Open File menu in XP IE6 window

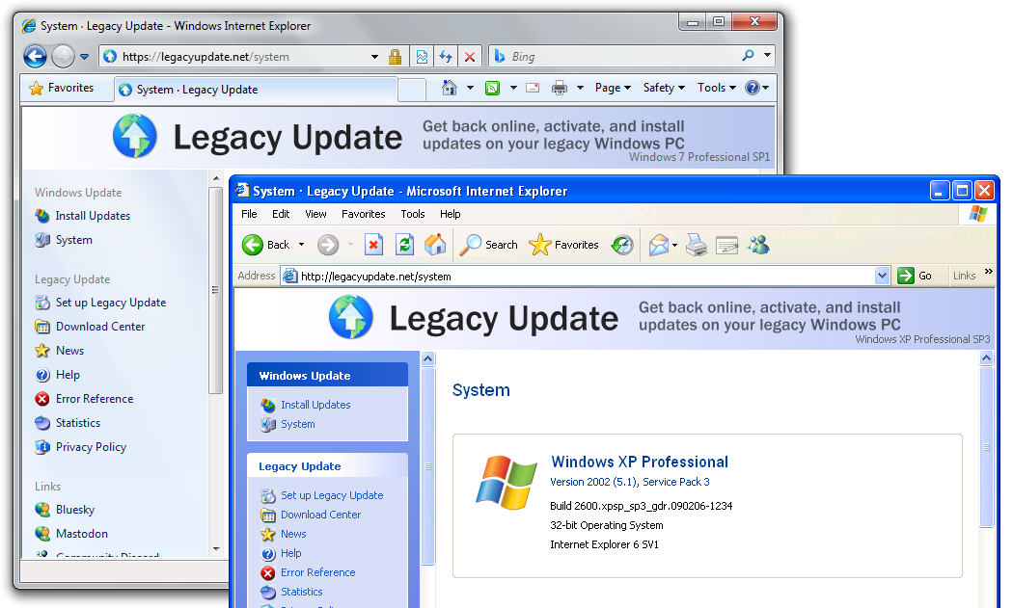[x=249, y=214]
